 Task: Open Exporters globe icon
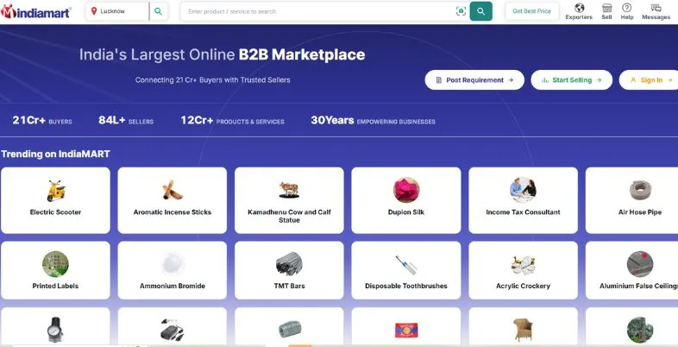[579, 8]
